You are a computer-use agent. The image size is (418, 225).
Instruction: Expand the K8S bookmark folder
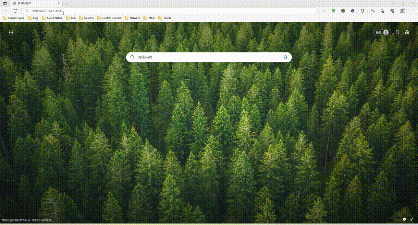point(71,18)
